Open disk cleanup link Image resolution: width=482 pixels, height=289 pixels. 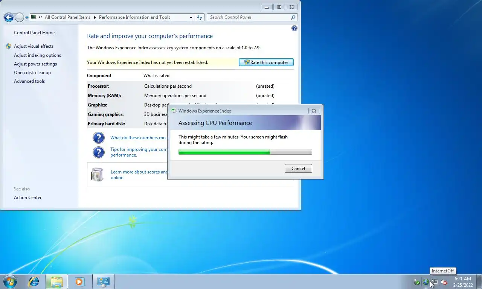click(x=32, y=73)
